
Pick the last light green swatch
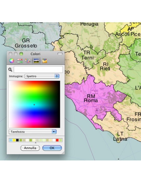(x=61, y=140)
